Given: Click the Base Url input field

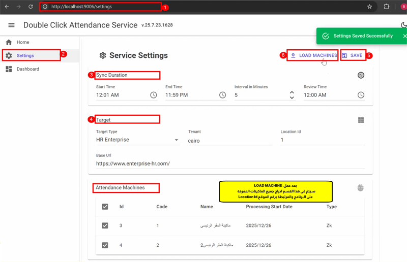Looking at the screenshot, I should [x=229, y=163].
